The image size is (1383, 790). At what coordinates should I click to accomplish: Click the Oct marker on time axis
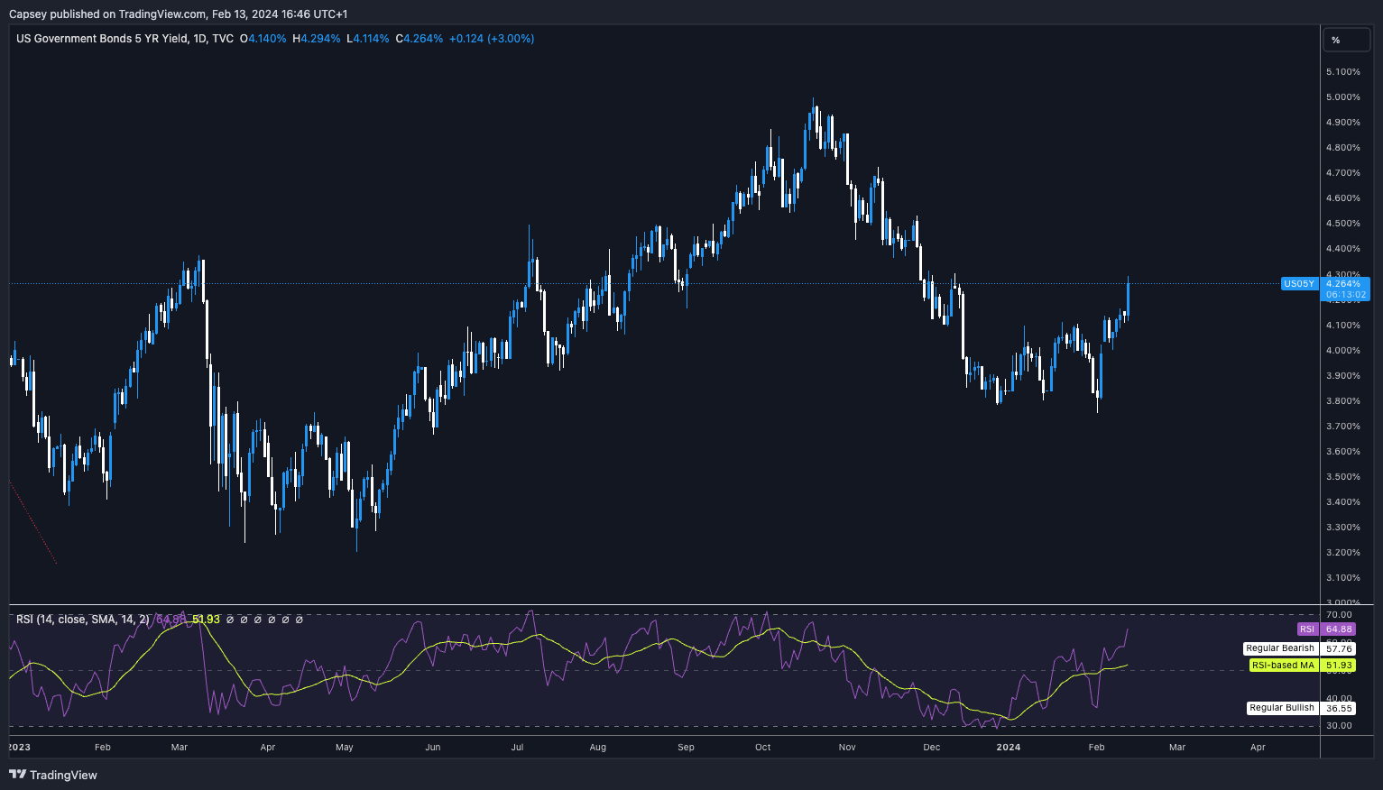(x=763, y=747)
